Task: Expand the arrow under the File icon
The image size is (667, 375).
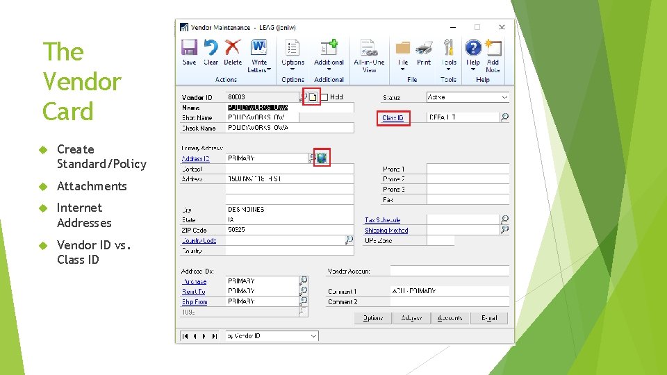Action: pos(402,69)
